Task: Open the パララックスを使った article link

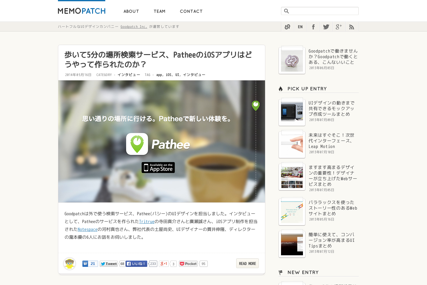Action: 333,208
